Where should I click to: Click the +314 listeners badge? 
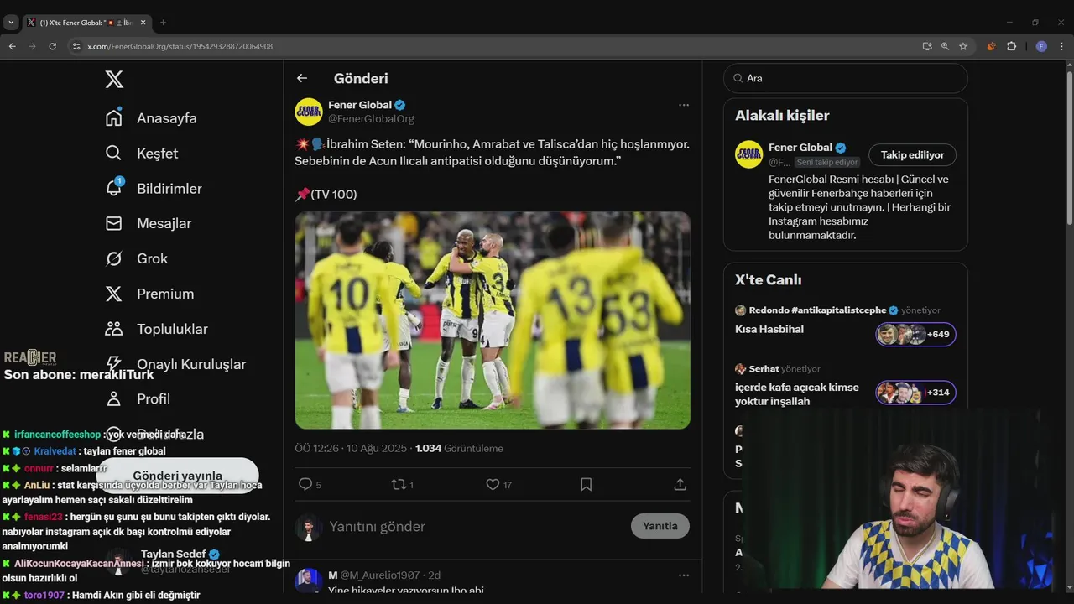pos(916,393)
